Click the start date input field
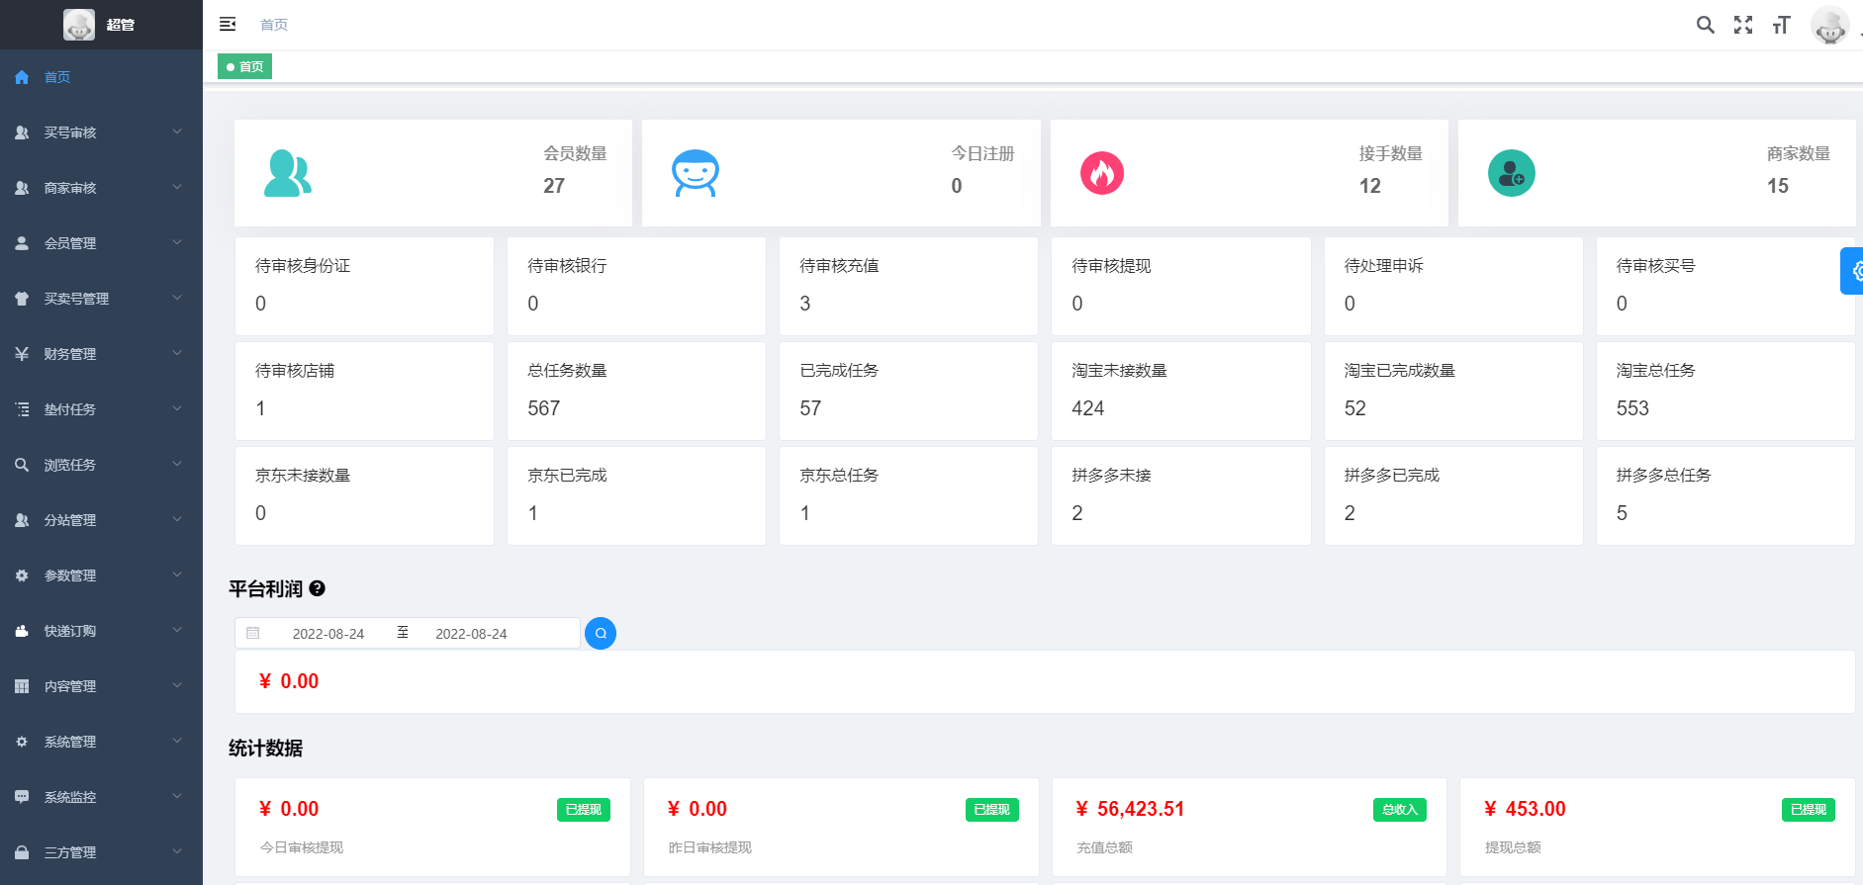The height and width of the screenshot is (885, 1863). pos(328,634)
